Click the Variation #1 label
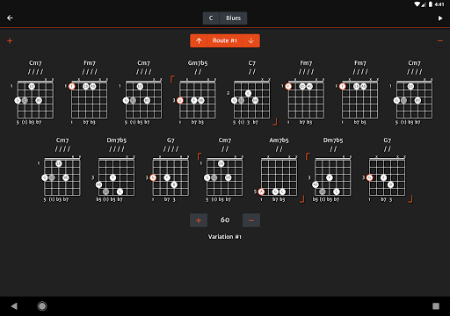This screenshot has width=450, height=316. click(225, 236)
